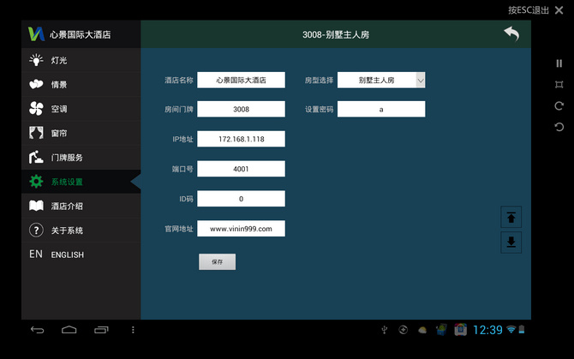This screenshot has width=574, height=359.
Task: Click the Wi-Fi signal icon
Action: [x=511, y=330]
